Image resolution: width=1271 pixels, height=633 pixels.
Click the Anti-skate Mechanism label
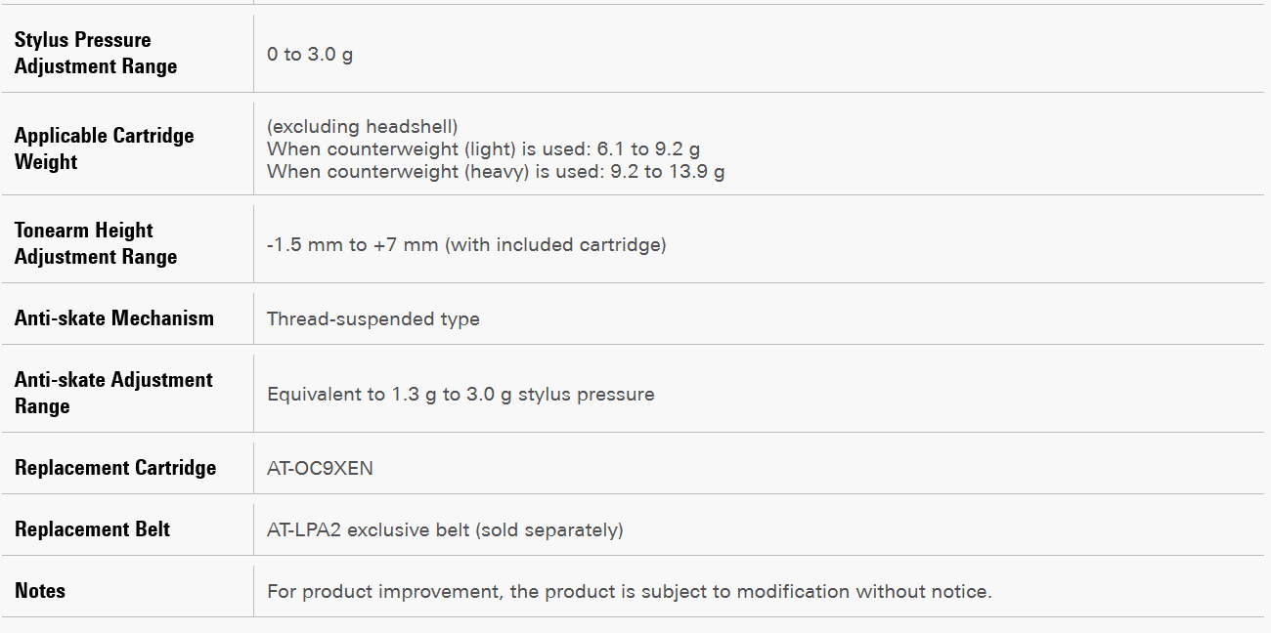click(x=113, y=317)
